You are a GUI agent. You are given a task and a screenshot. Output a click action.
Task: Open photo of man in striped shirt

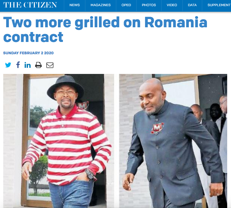click(59, 141)
